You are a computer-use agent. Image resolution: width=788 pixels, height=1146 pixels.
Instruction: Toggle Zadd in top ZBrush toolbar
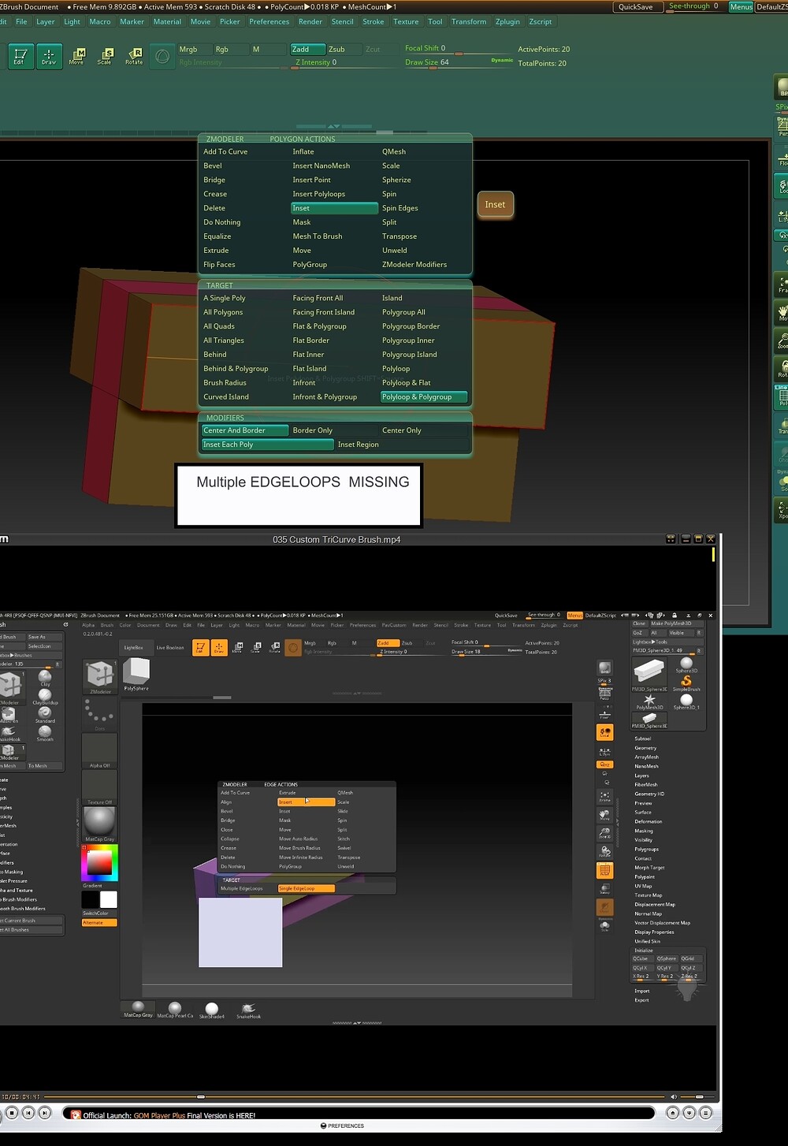pyautogui.click(x=307, y=49)
